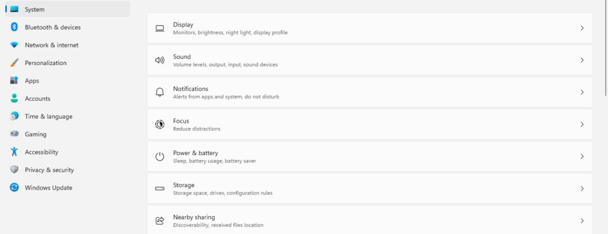The image size is (608, 234).
Task: Open Nearby sharing chevron arrow
Action: (x=582, y=221)
